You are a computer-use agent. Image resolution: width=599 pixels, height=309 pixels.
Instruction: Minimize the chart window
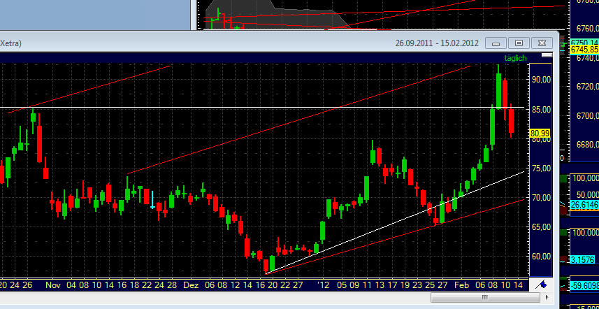(496, 43)
